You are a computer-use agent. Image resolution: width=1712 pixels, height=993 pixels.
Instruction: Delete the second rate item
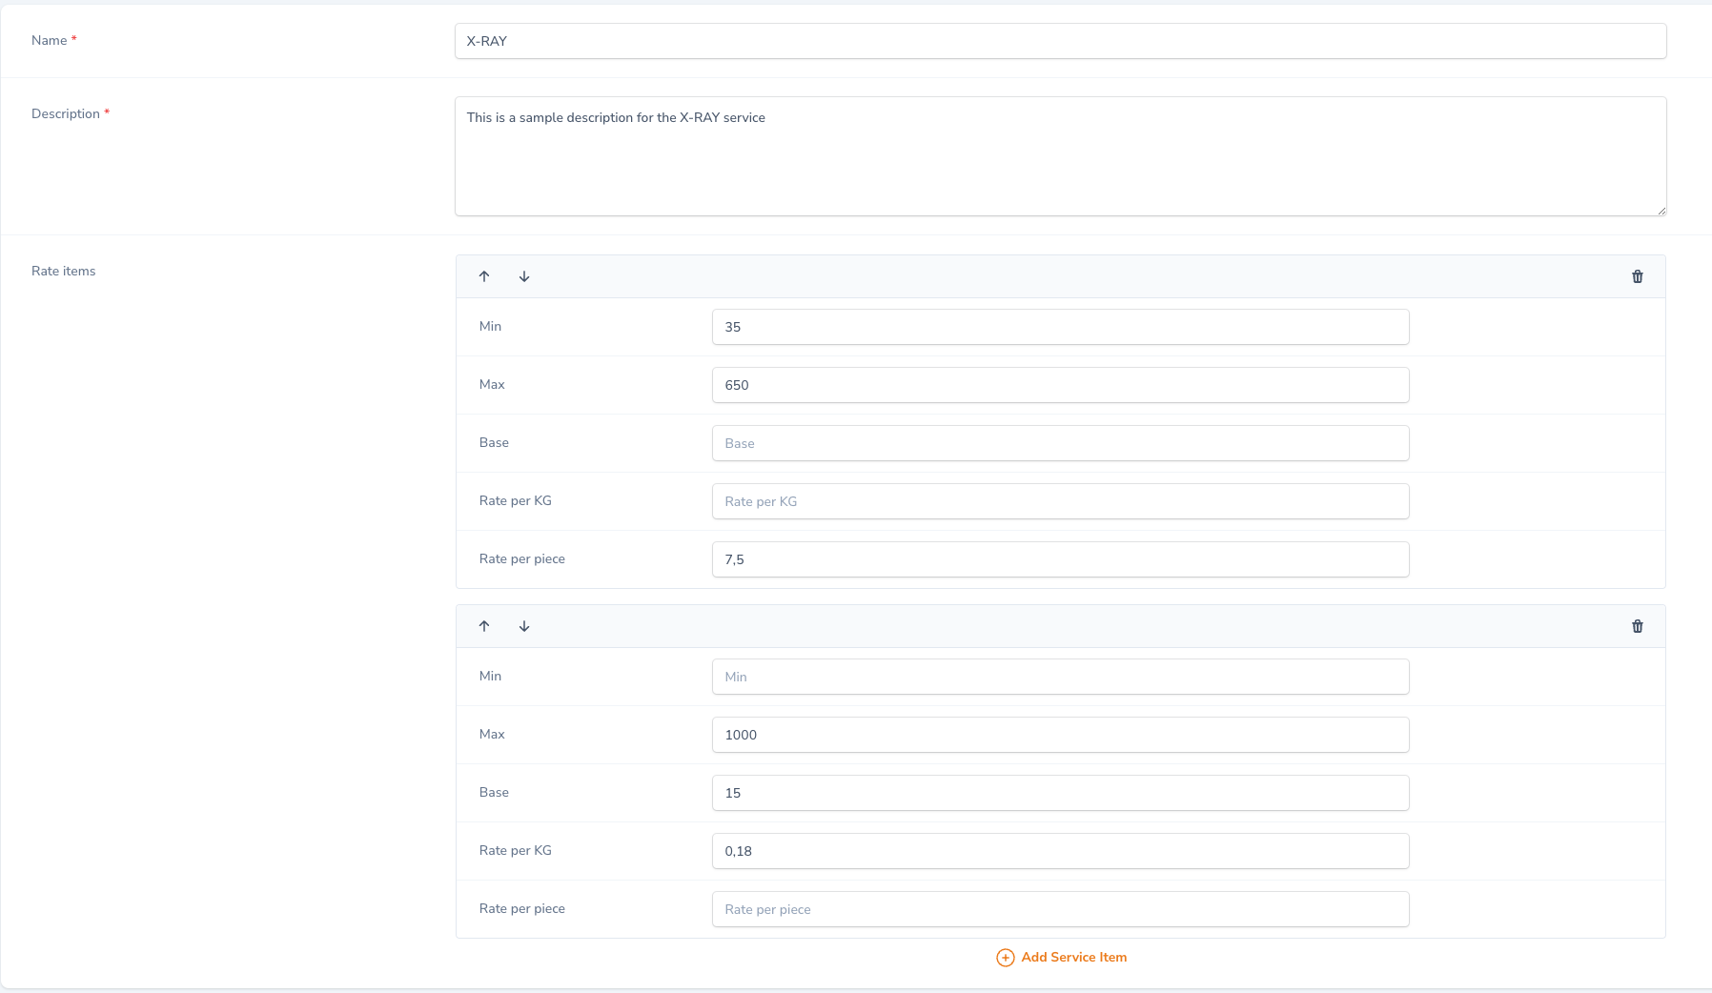[x=1638, y=626]
